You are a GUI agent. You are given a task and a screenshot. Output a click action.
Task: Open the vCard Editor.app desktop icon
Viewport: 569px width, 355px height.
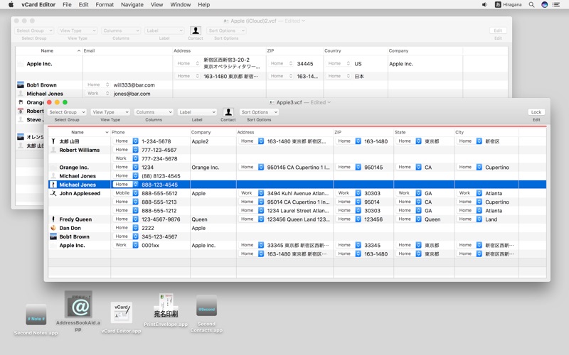[x=121, y=312]
